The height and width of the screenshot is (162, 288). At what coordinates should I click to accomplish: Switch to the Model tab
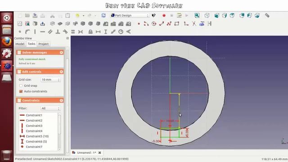coord(20,44)
